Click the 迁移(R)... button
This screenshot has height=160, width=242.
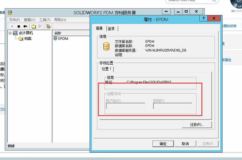coord(197,125)
